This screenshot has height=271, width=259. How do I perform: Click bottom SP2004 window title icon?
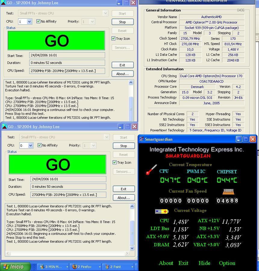coord(4,127)
